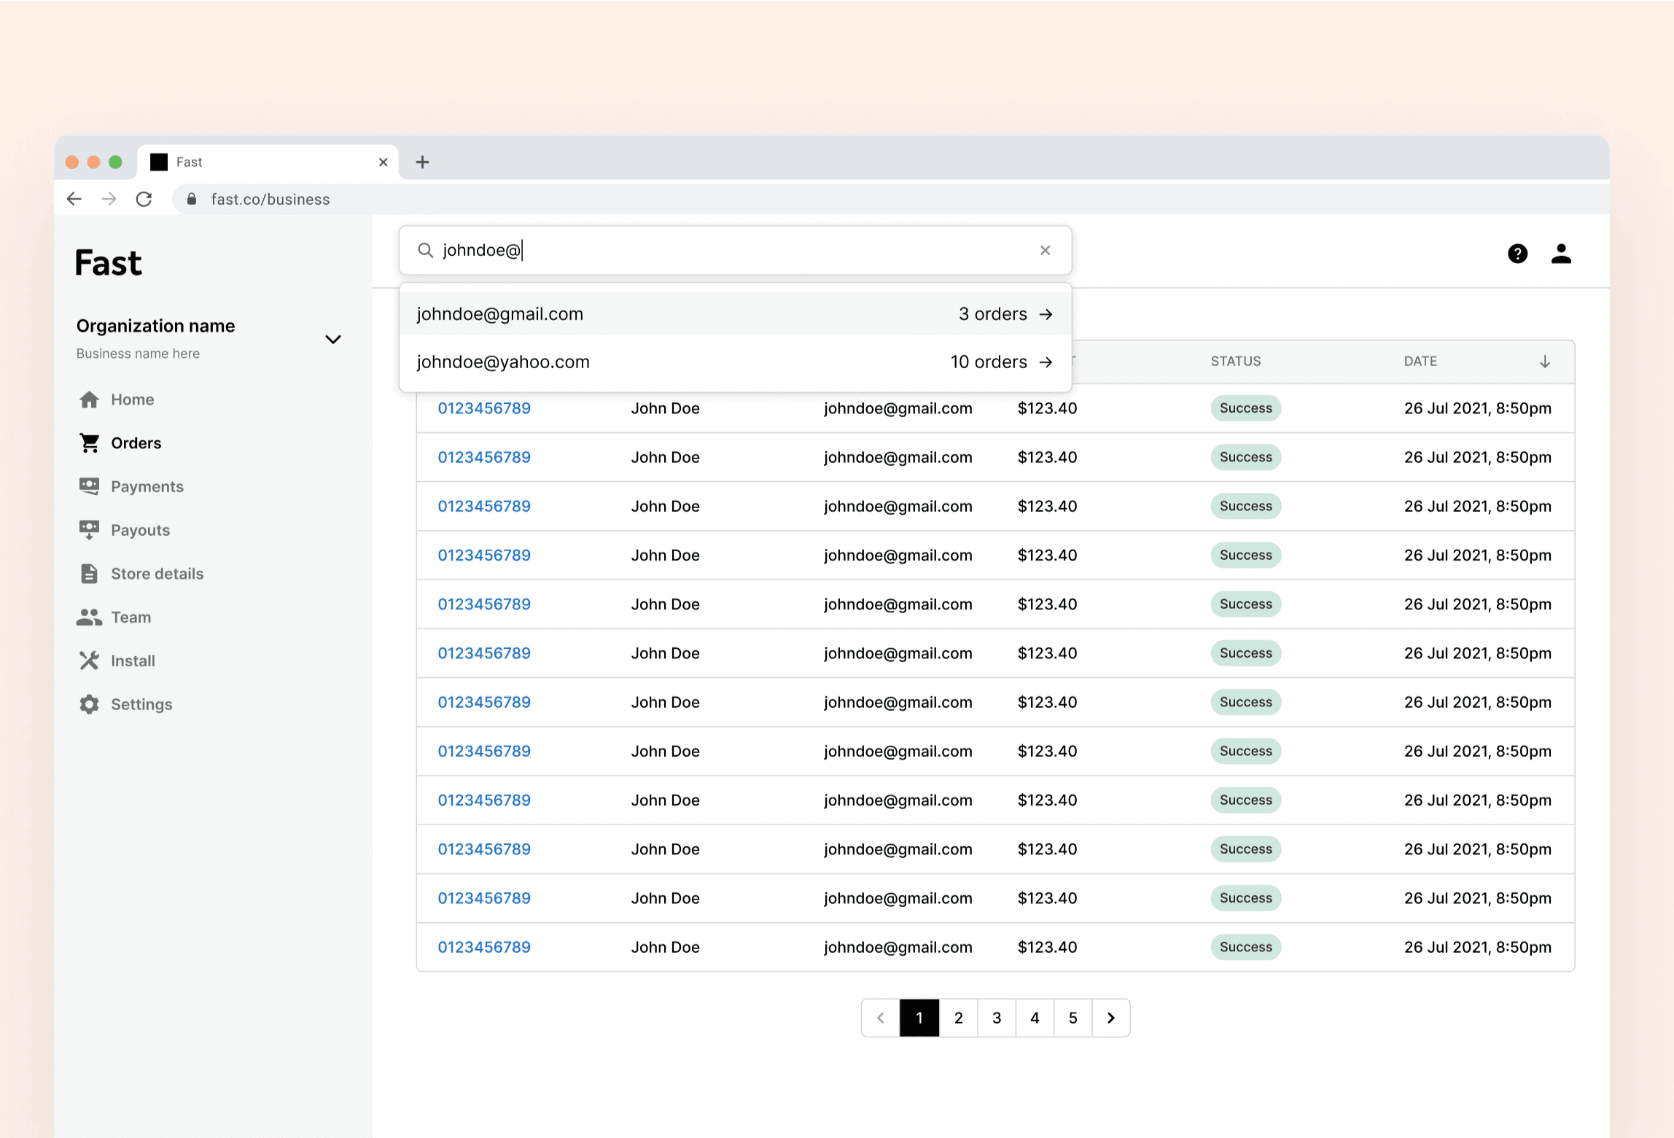Go to next page chevron
Viewport: 1674px width, 1138px height.
click(x=1110, y=1018)
